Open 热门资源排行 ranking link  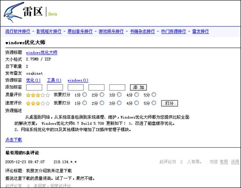point(173,32)
